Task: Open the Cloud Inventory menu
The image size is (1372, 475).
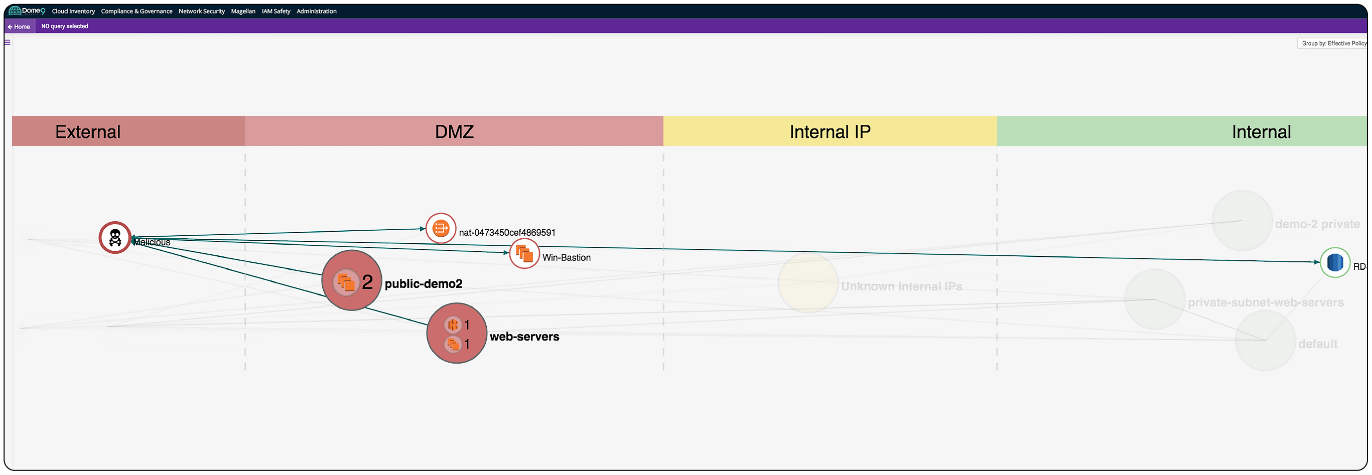Action: [x=73, y=11]
